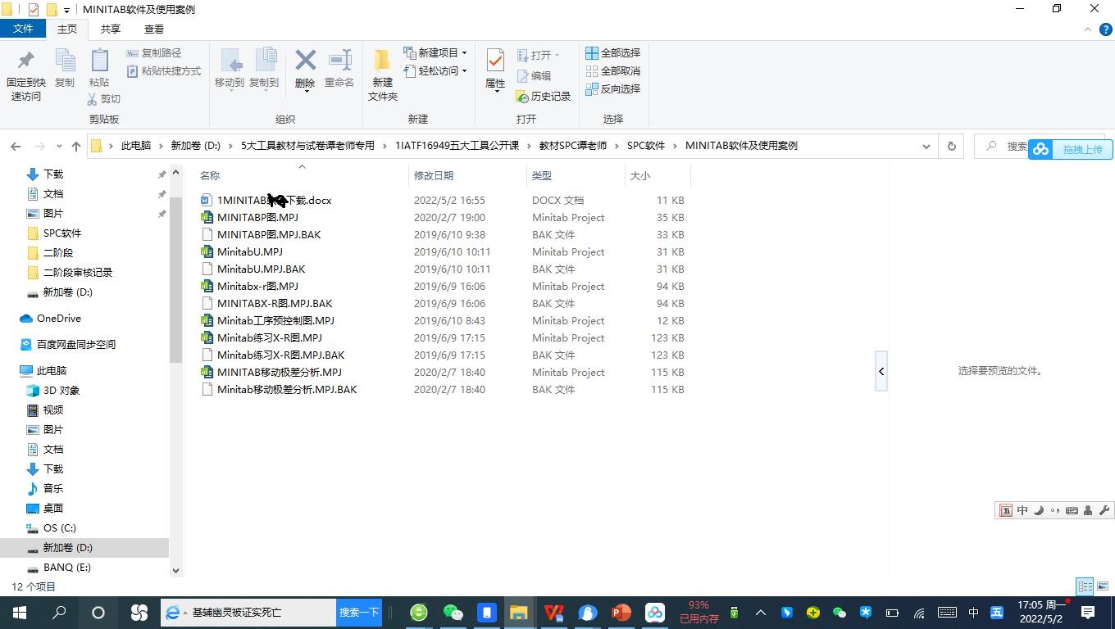Click Select all (全部选择)
1115x629 pixels.
click(x=612, y=52)
